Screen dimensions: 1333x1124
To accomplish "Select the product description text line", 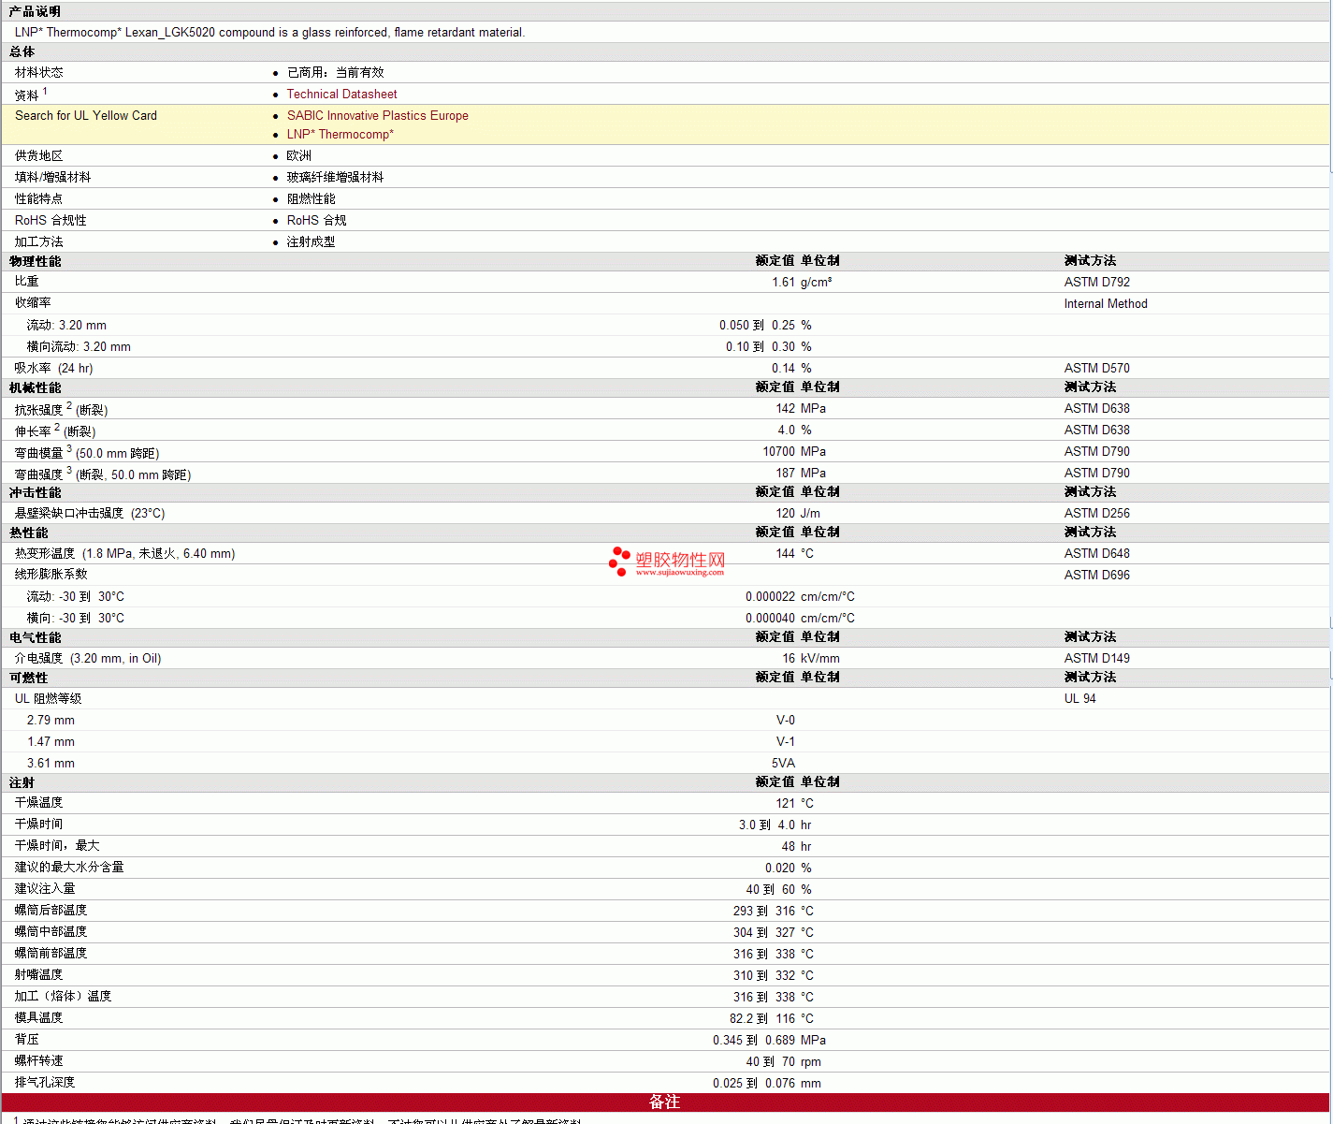I will pyautogui.click(x=269, y=33).
